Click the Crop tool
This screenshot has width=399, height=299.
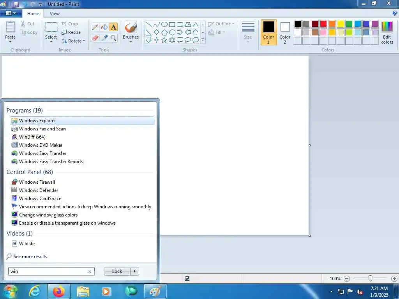[x=70, y=24]
